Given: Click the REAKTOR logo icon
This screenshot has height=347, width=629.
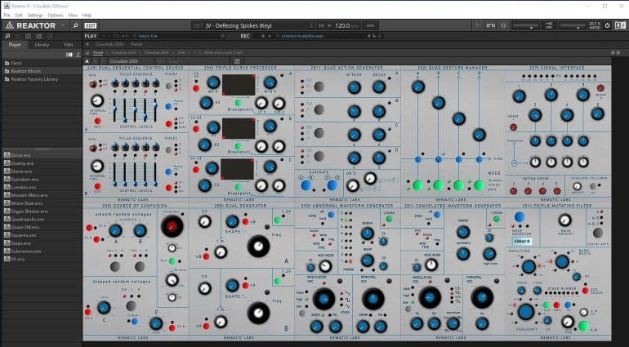Looking at the screenshot, I should click(x=7, y=25).
